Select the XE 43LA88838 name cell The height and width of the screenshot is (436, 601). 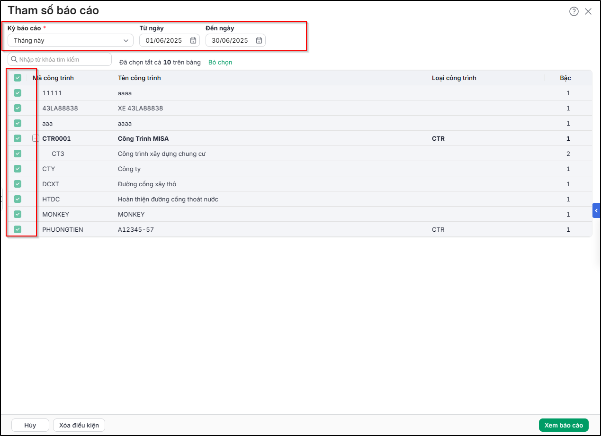pos(140,108)
